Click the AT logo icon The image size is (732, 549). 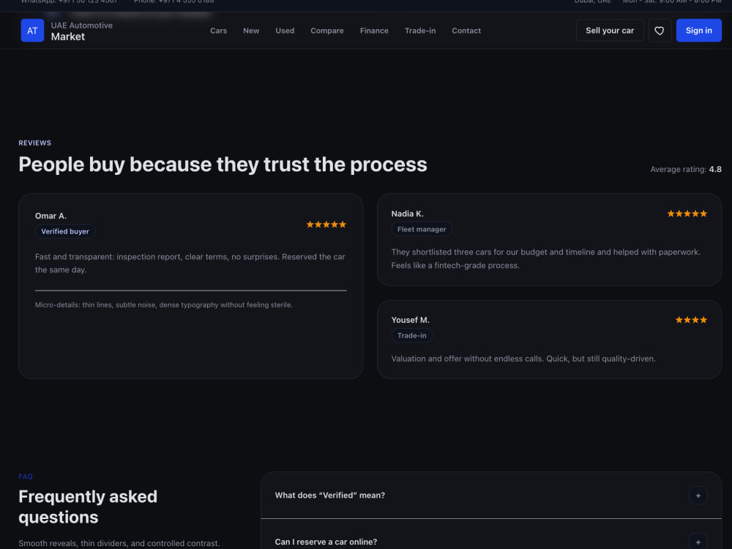tap(32, 30)
